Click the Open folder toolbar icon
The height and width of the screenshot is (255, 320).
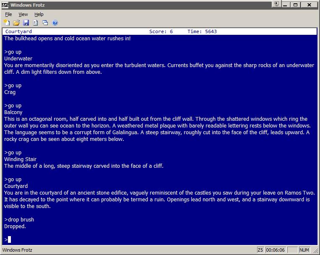pos(16,23)
